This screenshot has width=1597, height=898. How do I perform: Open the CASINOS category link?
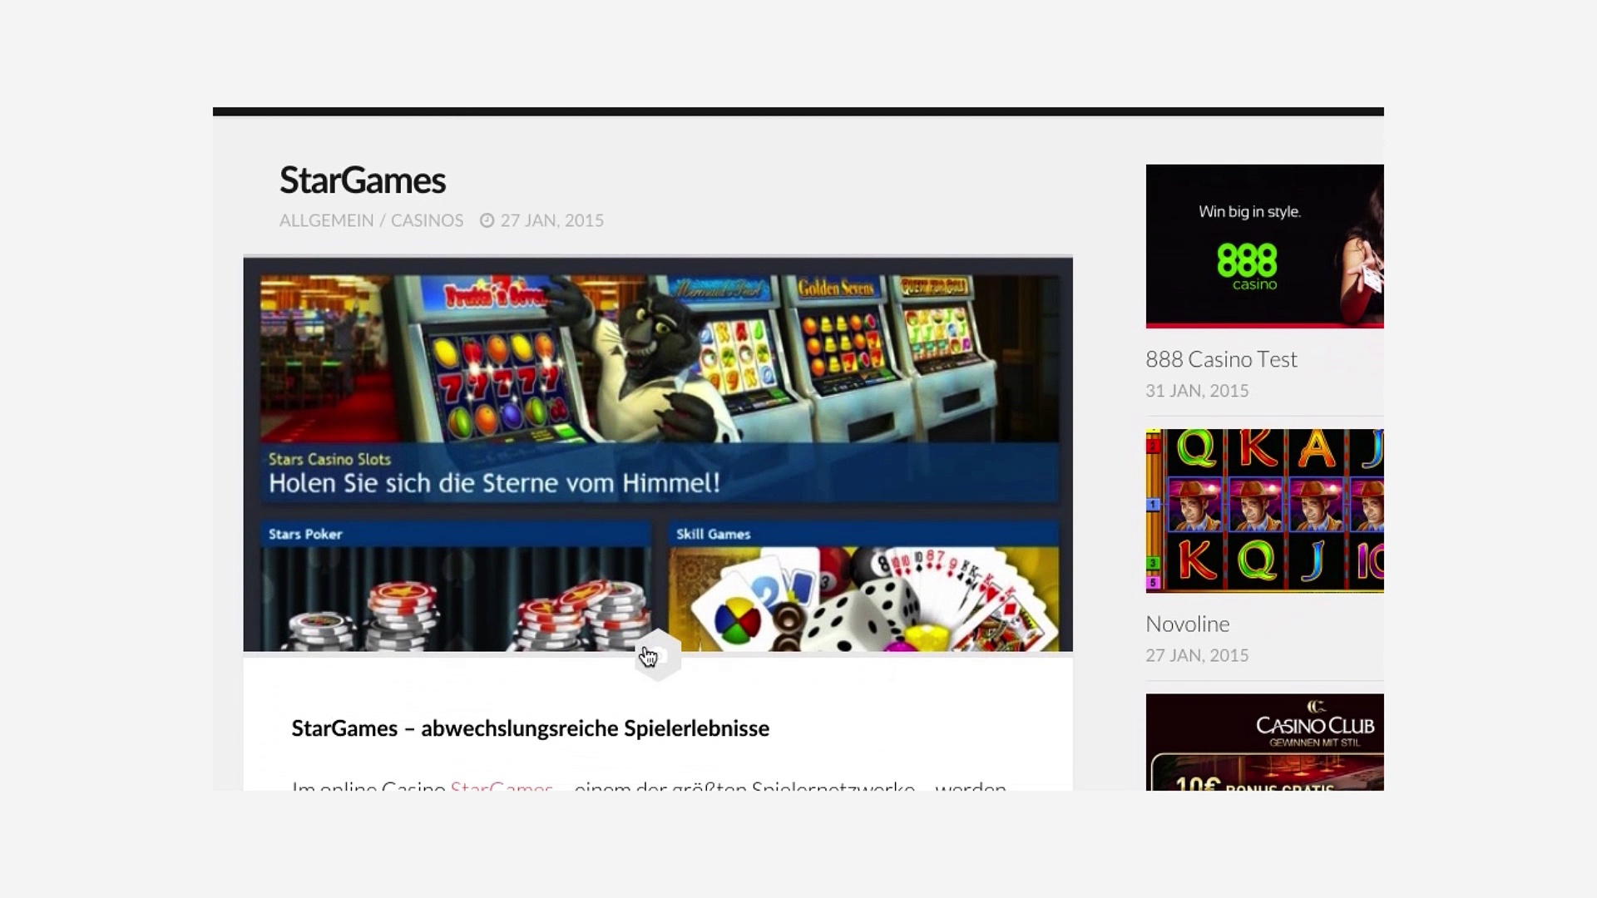427,220
